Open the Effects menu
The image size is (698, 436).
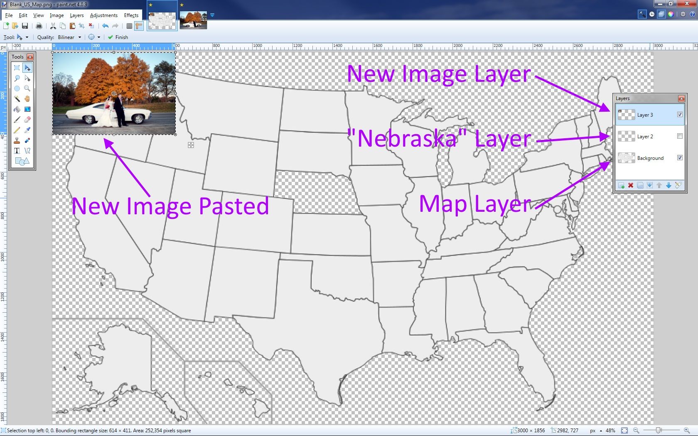click(x=131, y=15)
